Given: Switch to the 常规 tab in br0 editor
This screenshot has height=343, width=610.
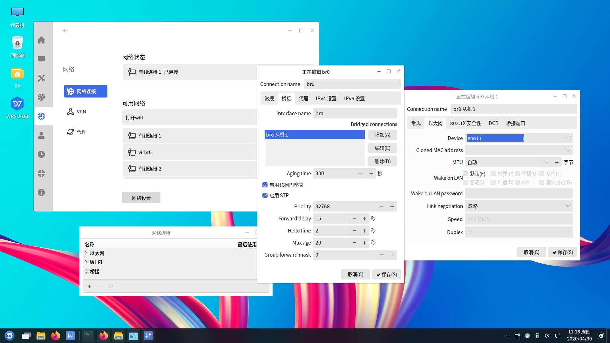Looking at the screenshot, I should click(x=269, y=98).
